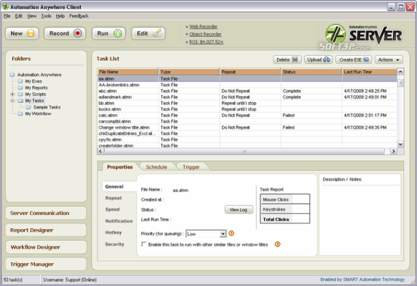Open the Tools menu
Viewport: 417px width, 286px height.
[x=46, y=16]
